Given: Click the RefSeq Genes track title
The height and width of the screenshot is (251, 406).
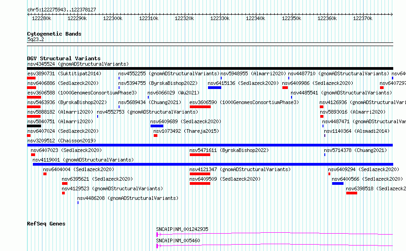Looking at the screenshot, I should click(46, 224).
